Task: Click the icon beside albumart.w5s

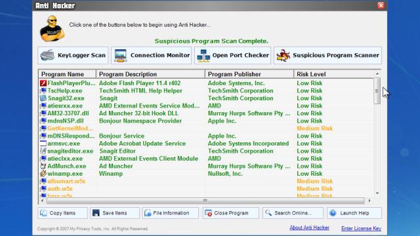Action: 43,181
